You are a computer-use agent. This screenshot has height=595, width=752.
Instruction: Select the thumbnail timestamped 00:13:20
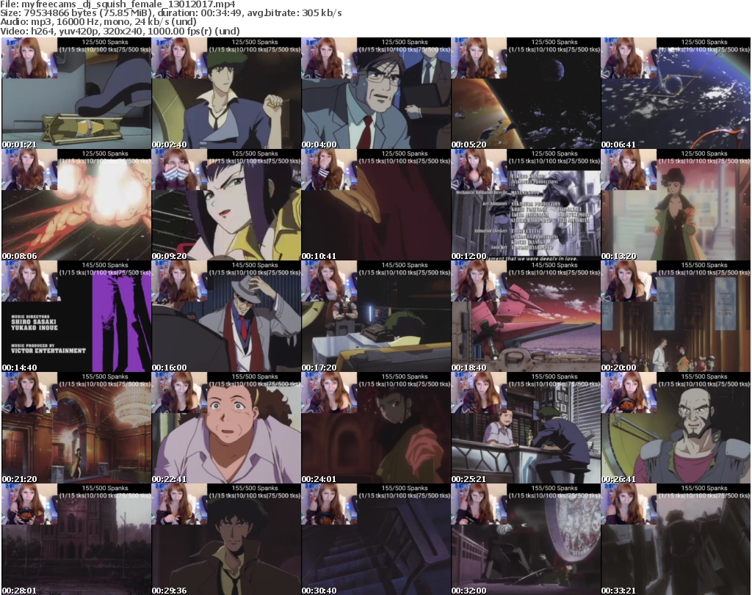point(676,205)
